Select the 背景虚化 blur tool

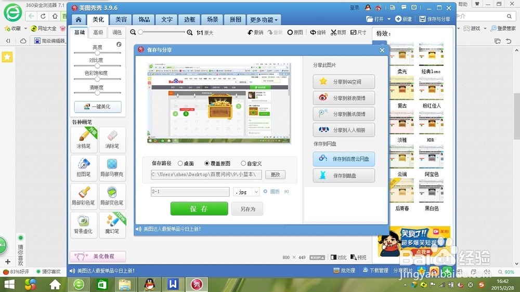click(x=84, y=225)
